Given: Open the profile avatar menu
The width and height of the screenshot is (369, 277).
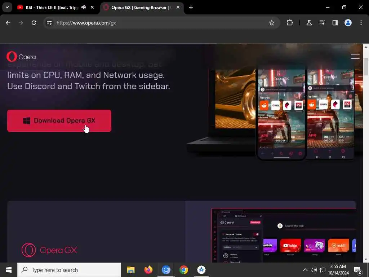Looking at the screenshot, I should click(348, 23).
